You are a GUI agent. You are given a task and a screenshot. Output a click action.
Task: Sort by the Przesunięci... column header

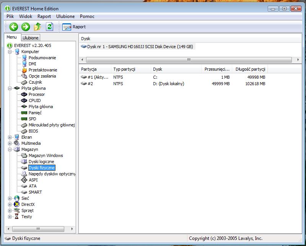tap(216, 69)
